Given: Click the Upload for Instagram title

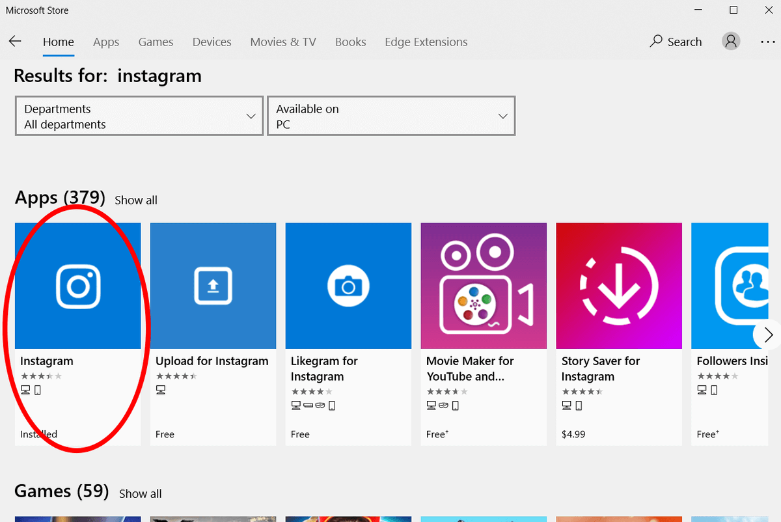Looking at the screenshot, I should click(212, 361).
